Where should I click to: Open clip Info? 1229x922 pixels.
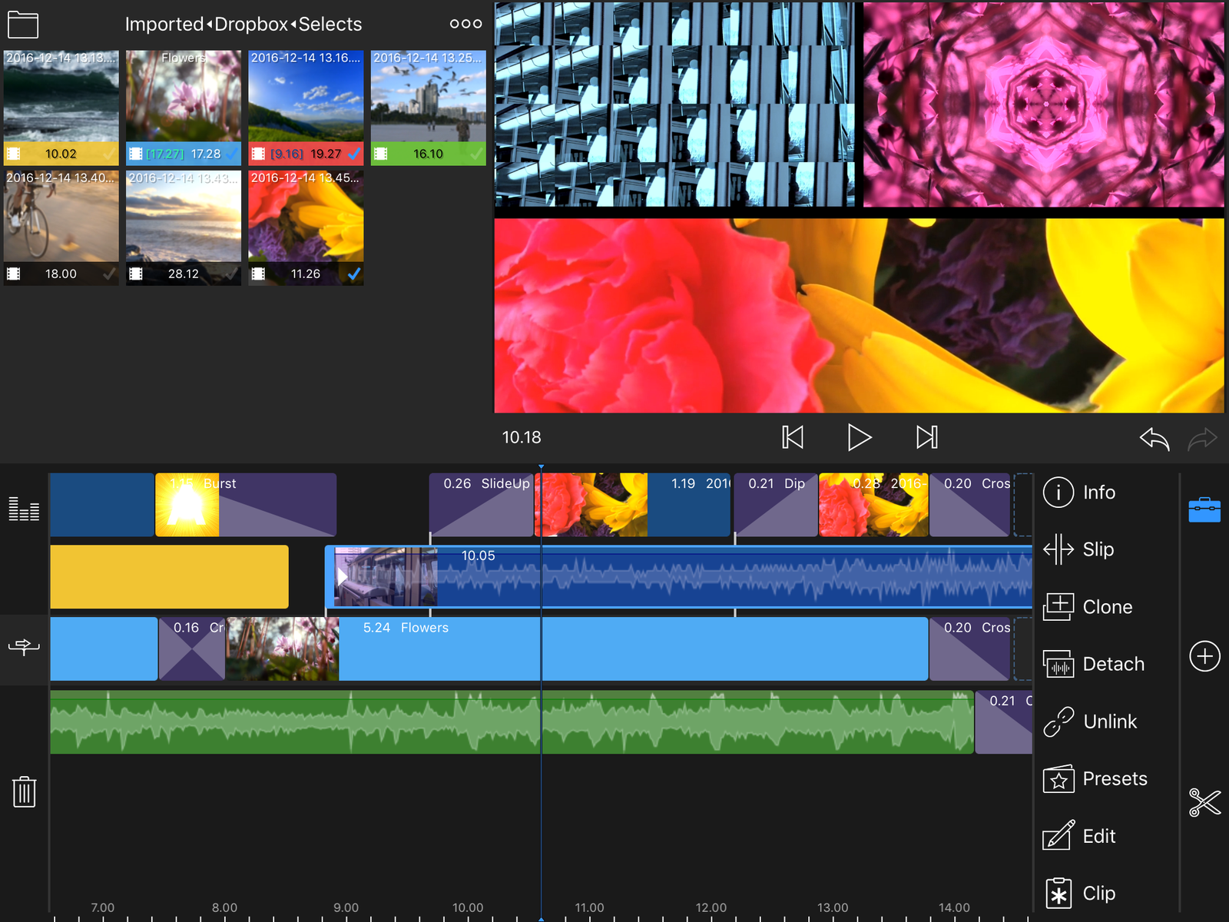click(x=1079, y=492)
